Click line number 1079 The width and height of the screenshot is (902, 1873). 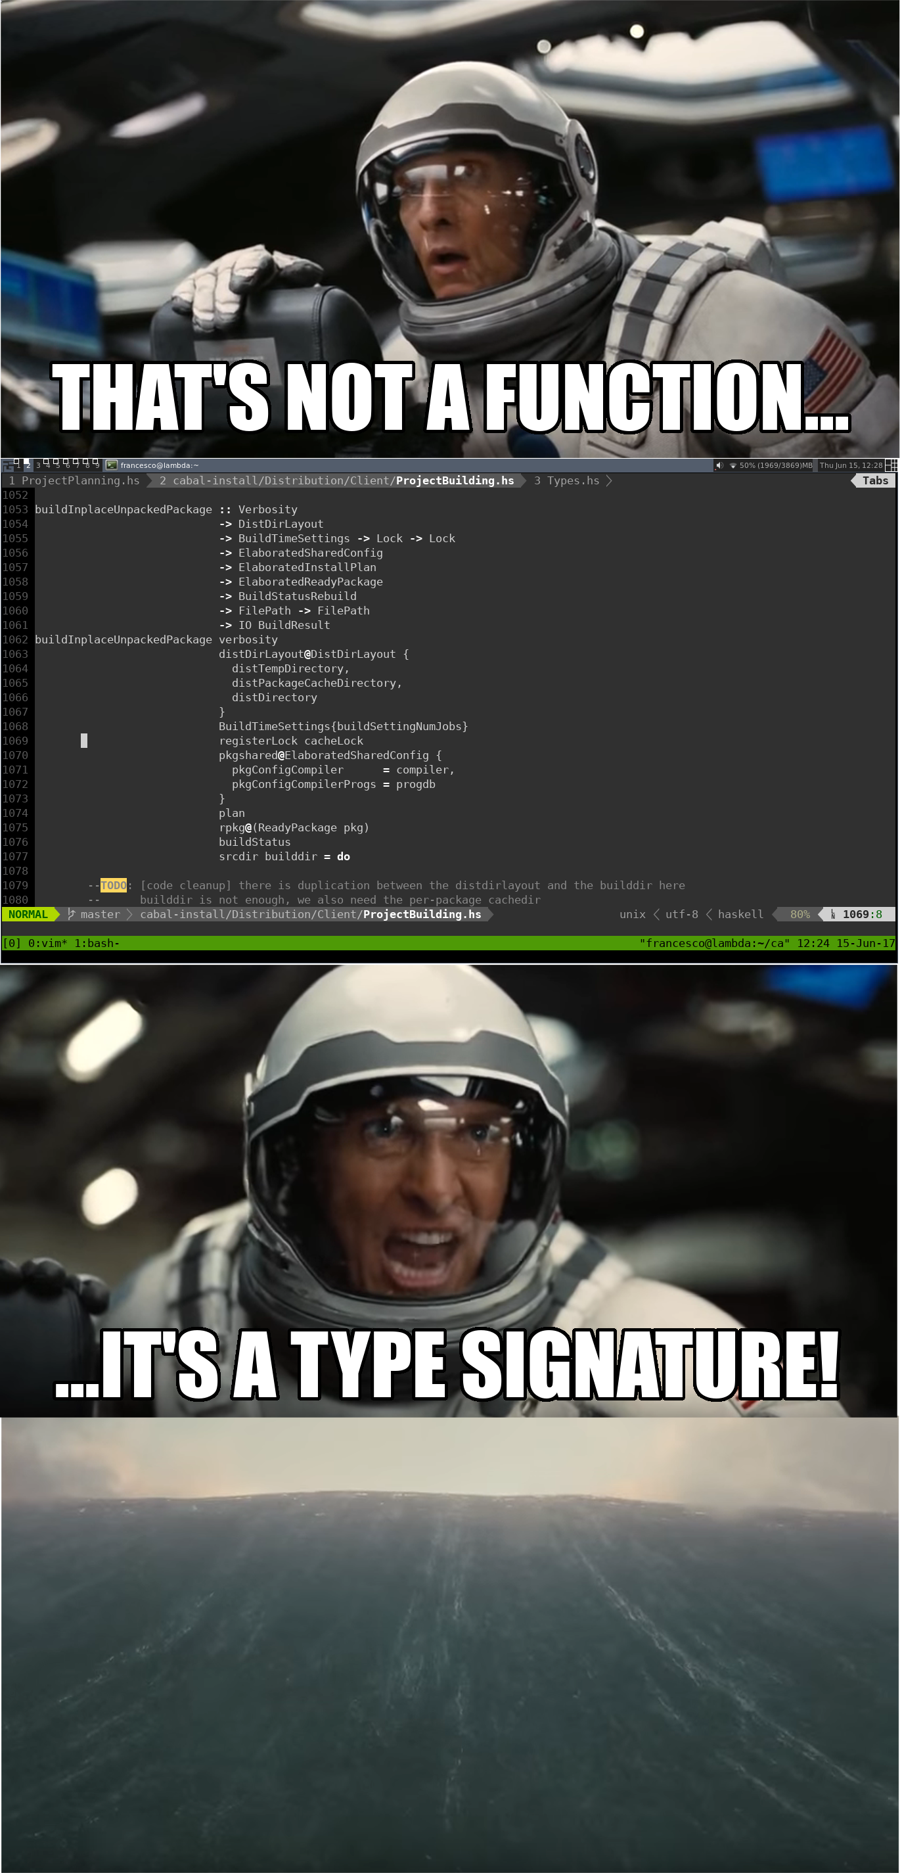coord(15,886)
